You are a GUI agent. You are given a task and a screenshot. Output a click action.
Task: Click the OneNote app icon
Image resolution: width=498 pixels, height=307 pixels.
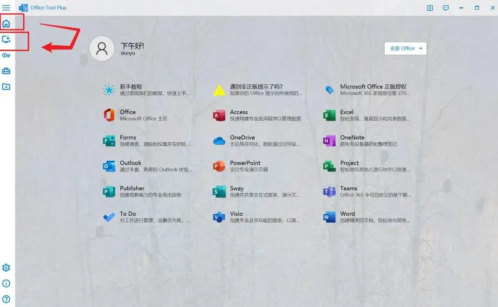pos(329,141)
